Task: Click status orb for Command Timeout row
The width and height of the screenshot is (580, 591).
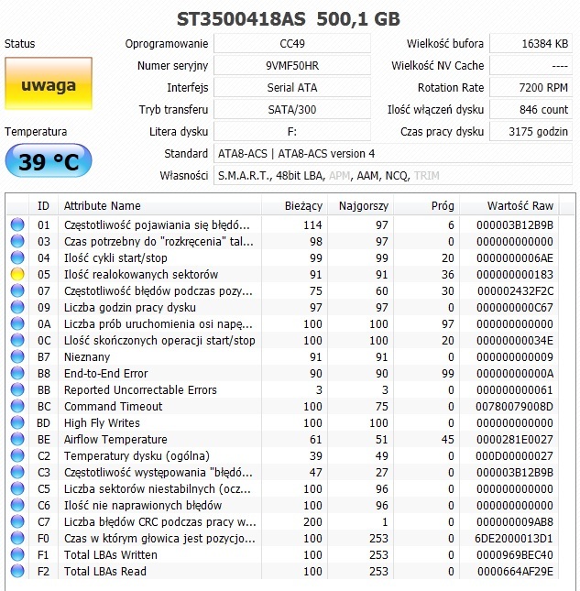Action: pos(17,406)
